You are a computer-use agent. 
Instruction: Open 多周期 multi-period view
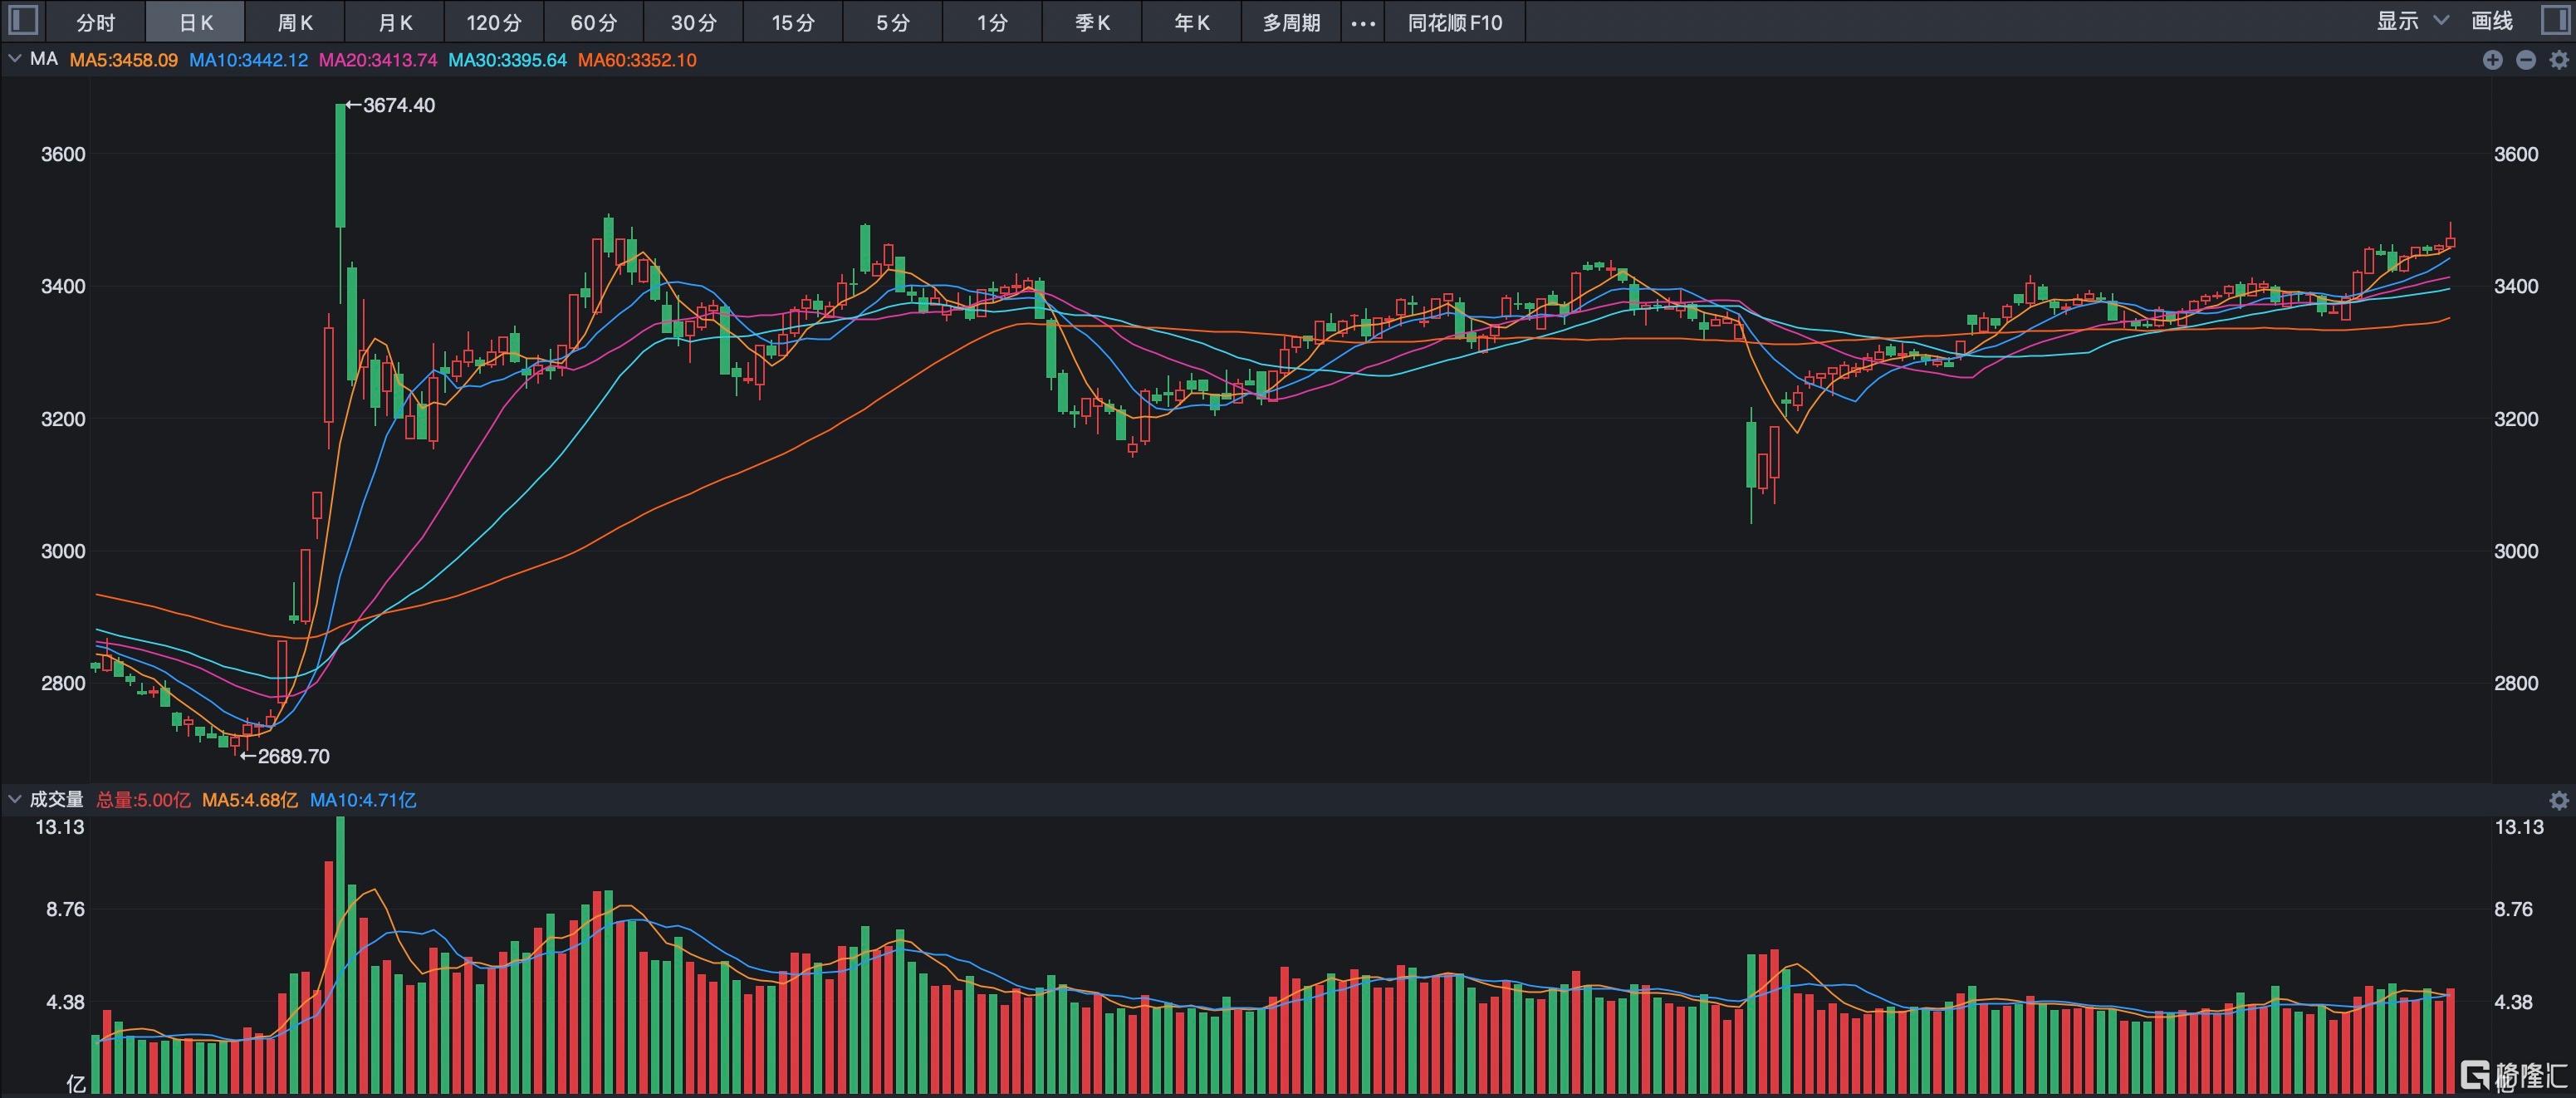(1291, 22)
